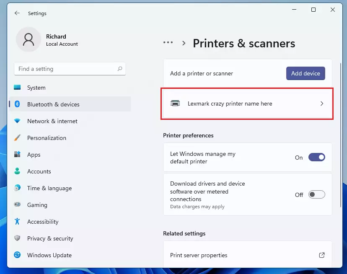The height and width of the screenshot is (274, 347).
Task: Click the Printer preferences heading
Action: point(188,135)
